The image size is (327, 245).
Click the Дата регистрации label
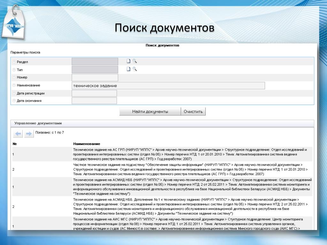(31, 93)
